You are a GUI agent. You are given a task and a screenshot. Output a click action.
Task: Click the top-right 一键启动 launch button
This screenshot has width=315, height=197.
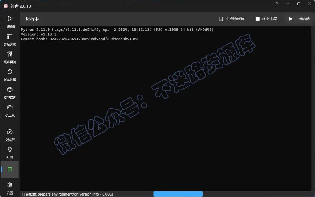pos(299,19)
